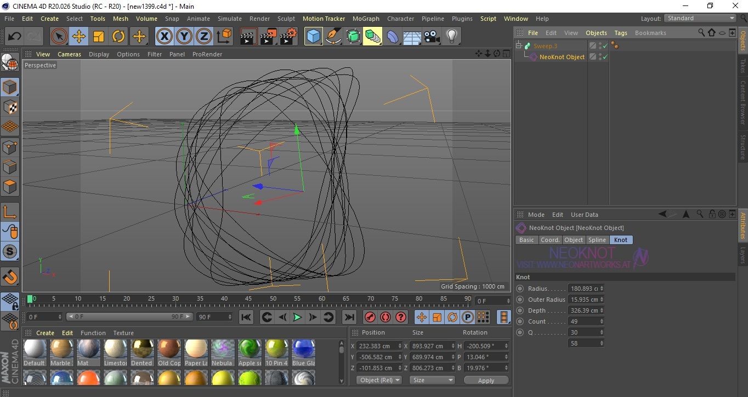This screenshot has width=748, height=397.
Task: Click the preview range slider bar
Action: pos(130,317)
